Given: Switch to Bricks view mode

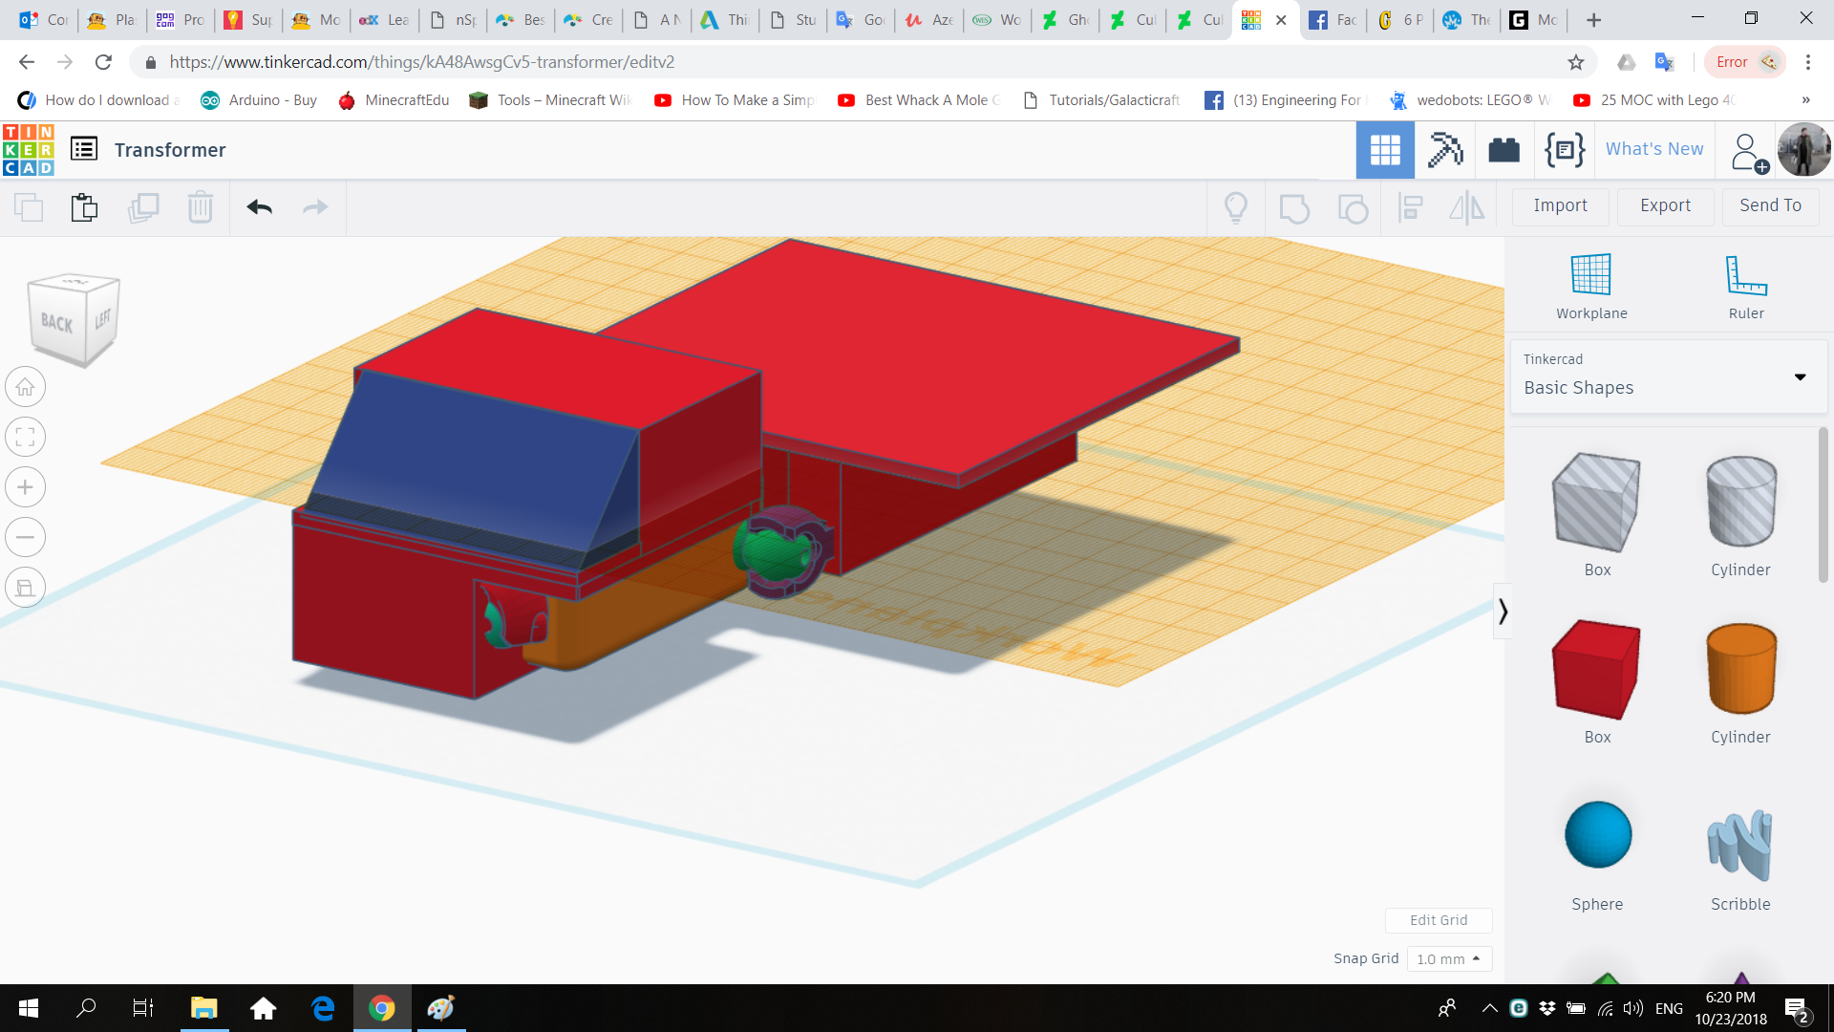Looking at the screenshot, I should [1503, 150].
